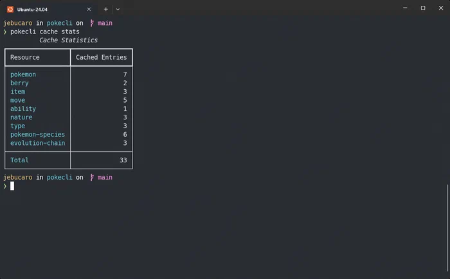Open a new terminal tab with plus button
Screen dimensions: 450x279
tap(106, 10)
